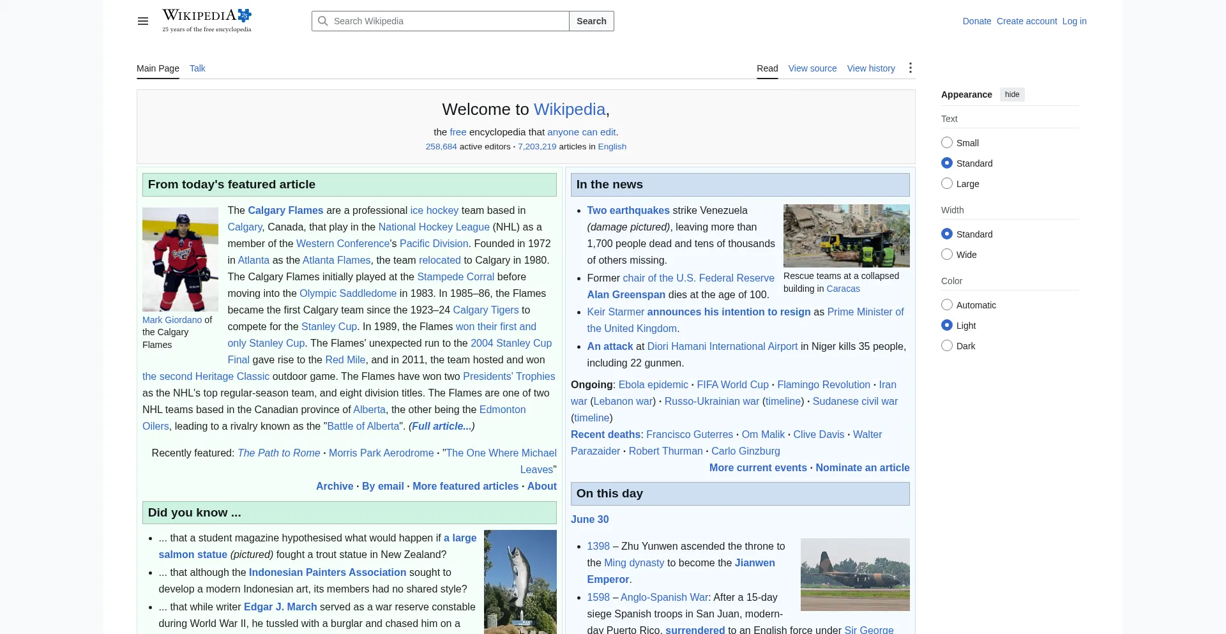Select the Standard width radio button
The width and height of the screenshot is (1226, 634).
pyautogui.click(x=947, y=234)
